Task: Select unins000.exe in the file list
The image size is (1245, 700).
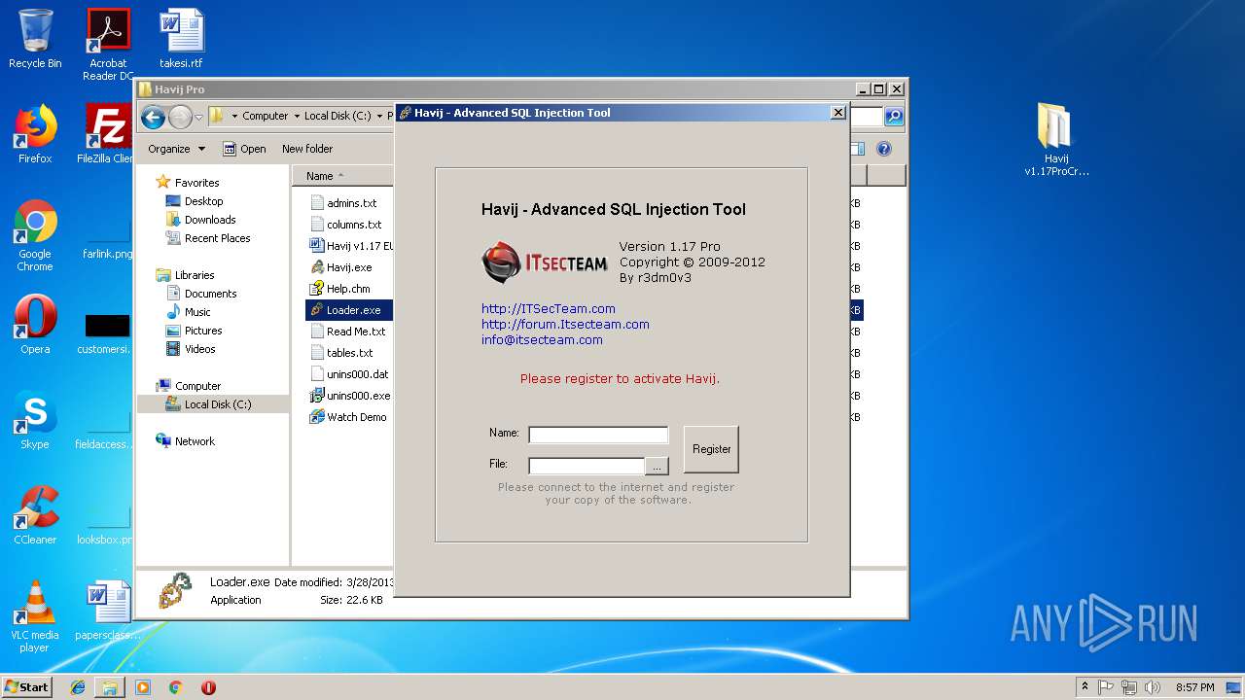Action: [x=349, y=396]
